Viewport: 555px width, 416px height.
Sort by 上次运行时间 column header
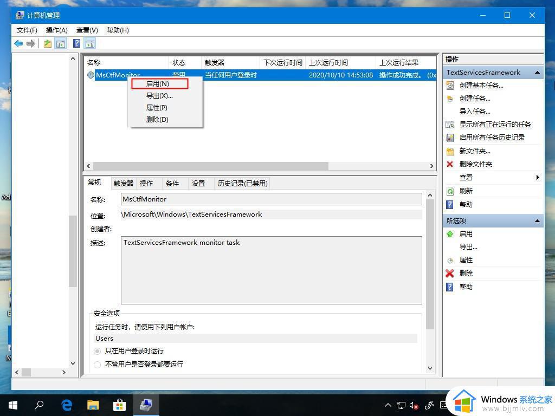(340, 63)
